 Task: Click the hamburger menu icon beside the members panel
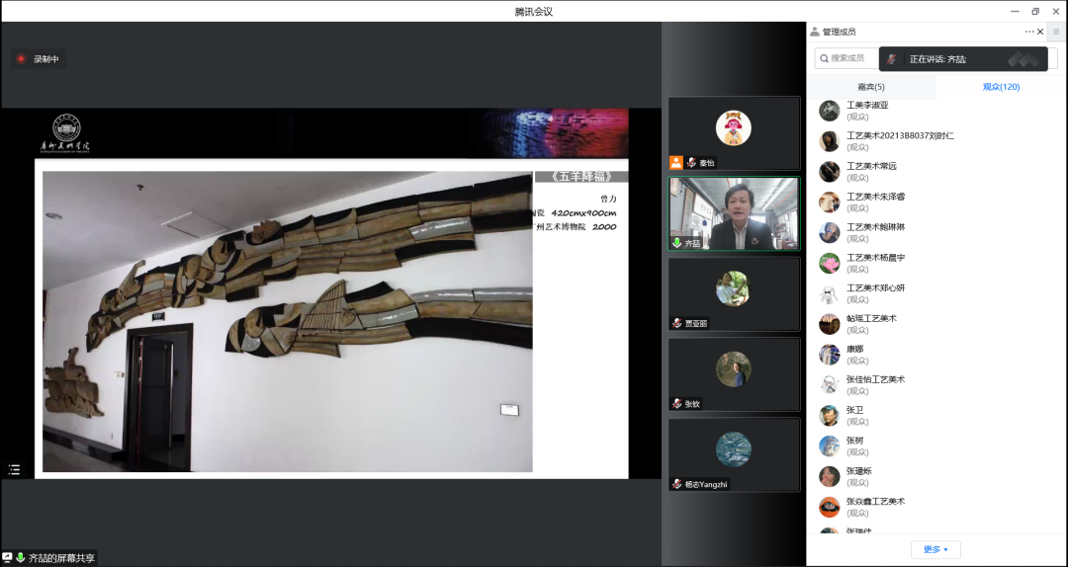click(1055, 32)
